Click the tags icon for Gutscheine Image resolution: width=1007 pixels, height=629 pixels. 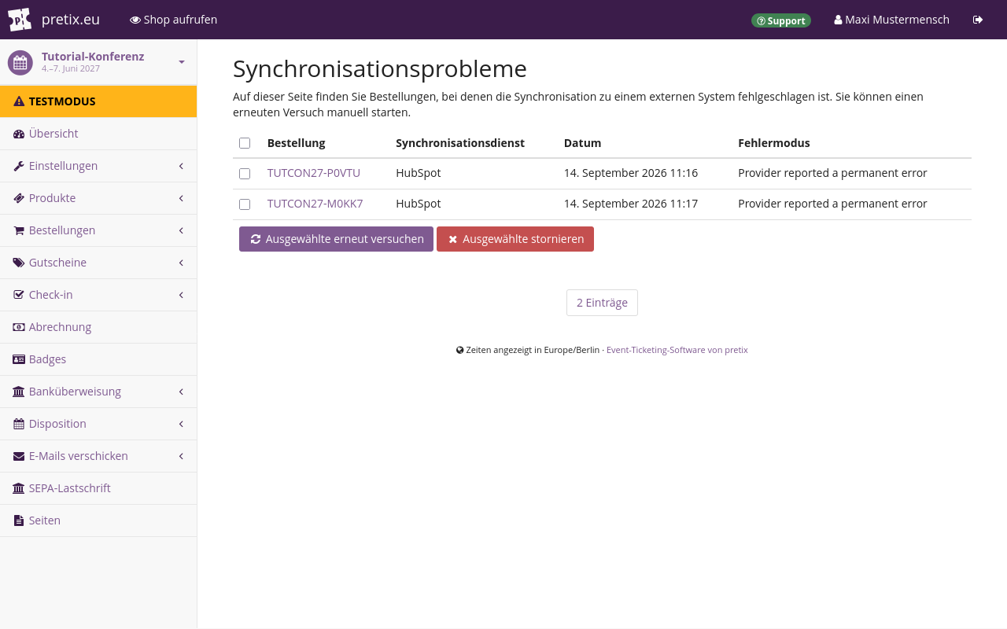click(19, 263)
